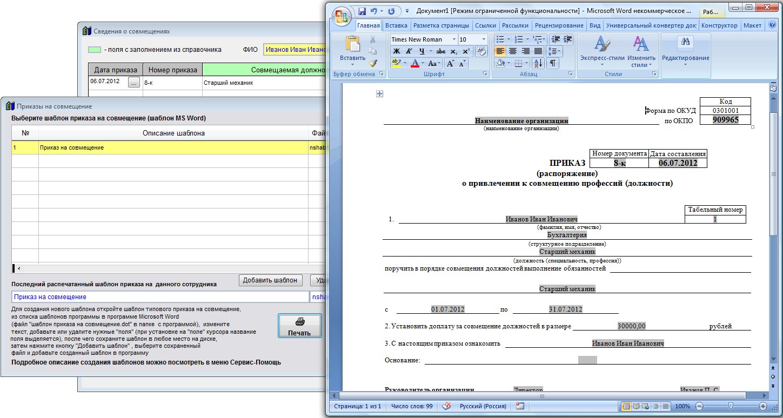783x418 pixels.
Task: Redo via quick access toolbar arrow
Action: pos(391,11)
